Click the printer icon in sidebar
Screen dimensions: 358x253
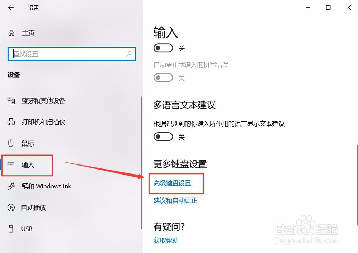coord(11,122)
